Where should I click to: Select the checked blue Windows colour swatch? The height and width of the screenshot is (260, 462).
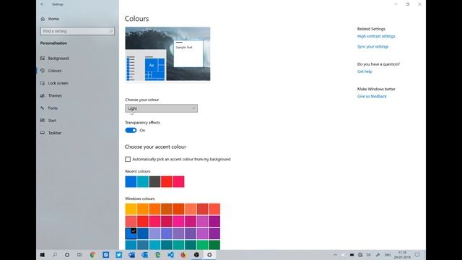point(131,233)
